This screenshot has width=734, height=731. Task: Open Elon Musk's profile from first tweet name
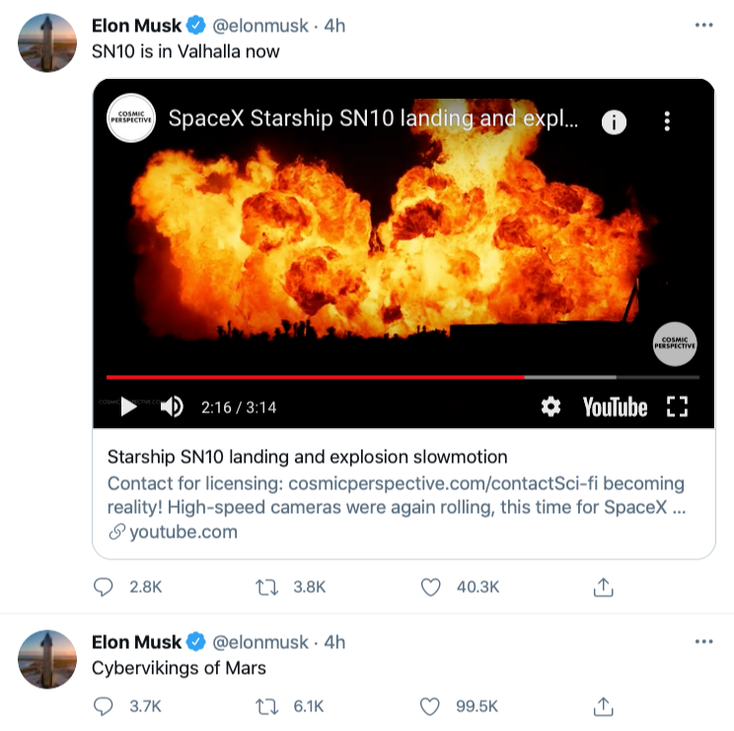(x=137, y=26)
